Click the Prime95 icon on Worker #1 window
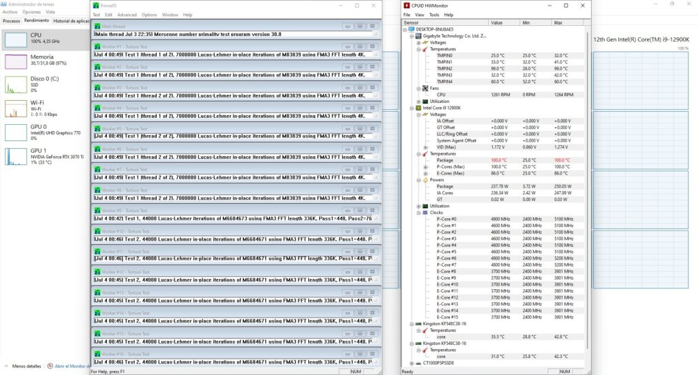The width and height of the screenshot is (698, 375). (96, 47)
